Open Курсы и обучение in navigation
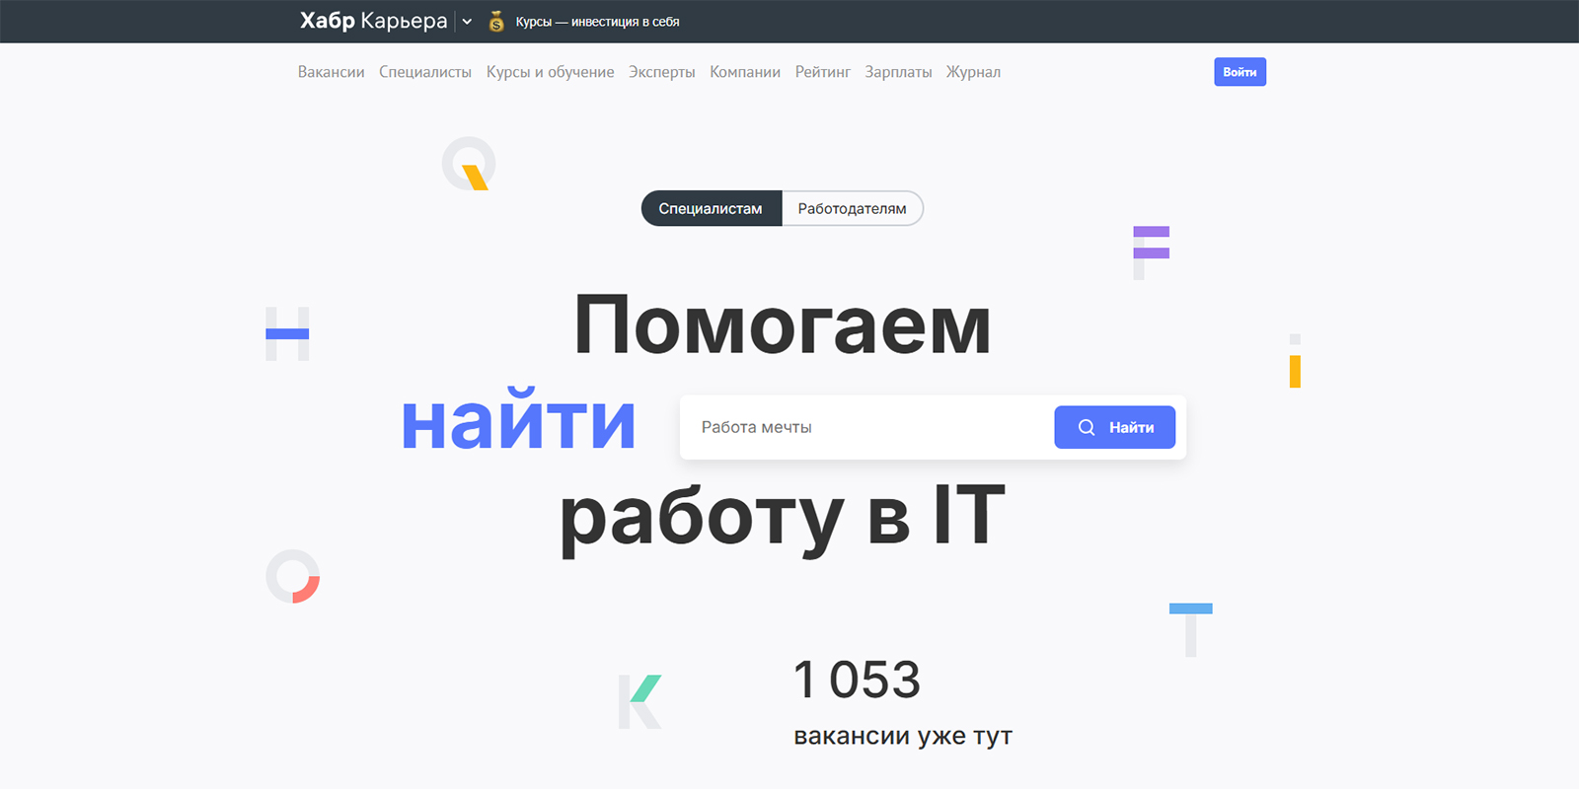The width and height of the screenshot is (1579, 789). click(x=550, y=72)
